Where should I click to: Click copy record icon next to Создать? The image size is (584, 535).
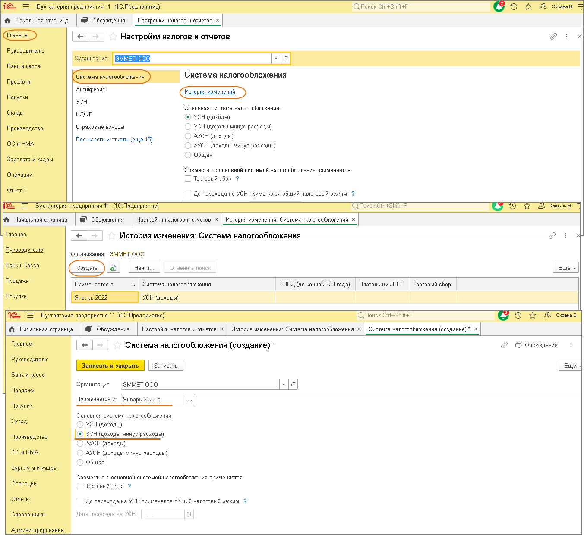pyautogui.click(x=113, y=268)
